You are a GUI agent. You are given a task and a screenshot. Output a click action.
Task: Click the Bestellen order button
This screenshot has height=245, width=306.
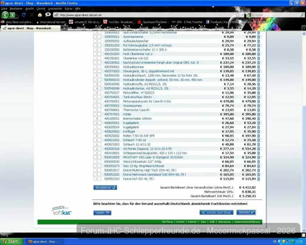click(246, 212)
